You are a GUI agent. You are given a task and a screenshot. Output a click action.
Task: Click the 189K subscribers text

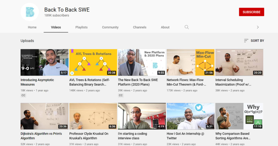pos(57,15)
